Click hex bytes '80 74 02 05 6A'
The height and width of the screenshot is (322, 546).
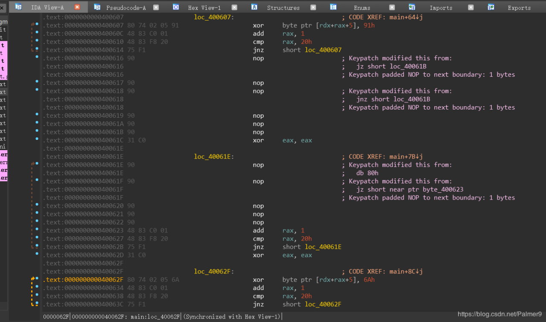pos(152,280)
